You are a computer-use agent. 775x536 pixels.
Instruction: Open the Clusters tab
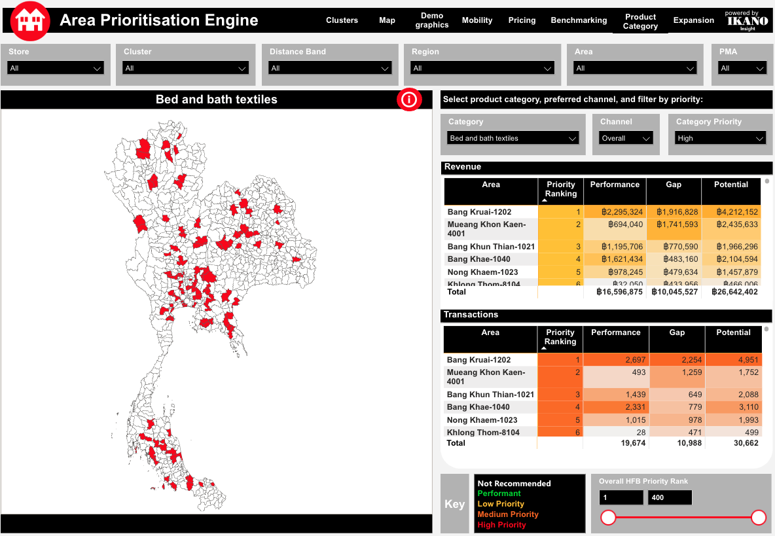pyautogui.click(x=342, y=20)
